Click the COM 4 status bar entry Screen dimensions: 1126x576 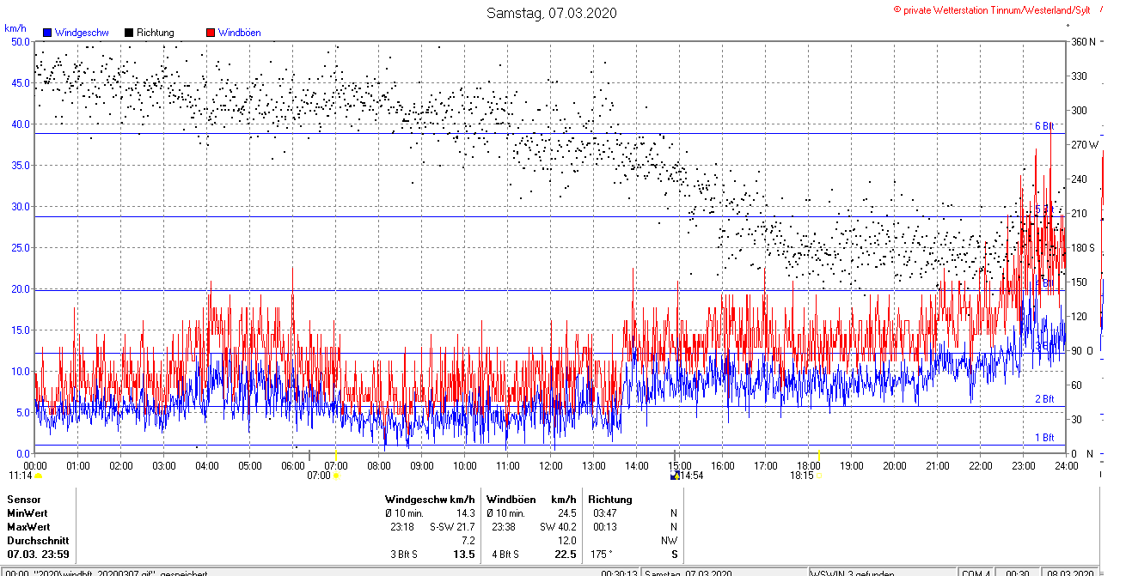[976, 573]
